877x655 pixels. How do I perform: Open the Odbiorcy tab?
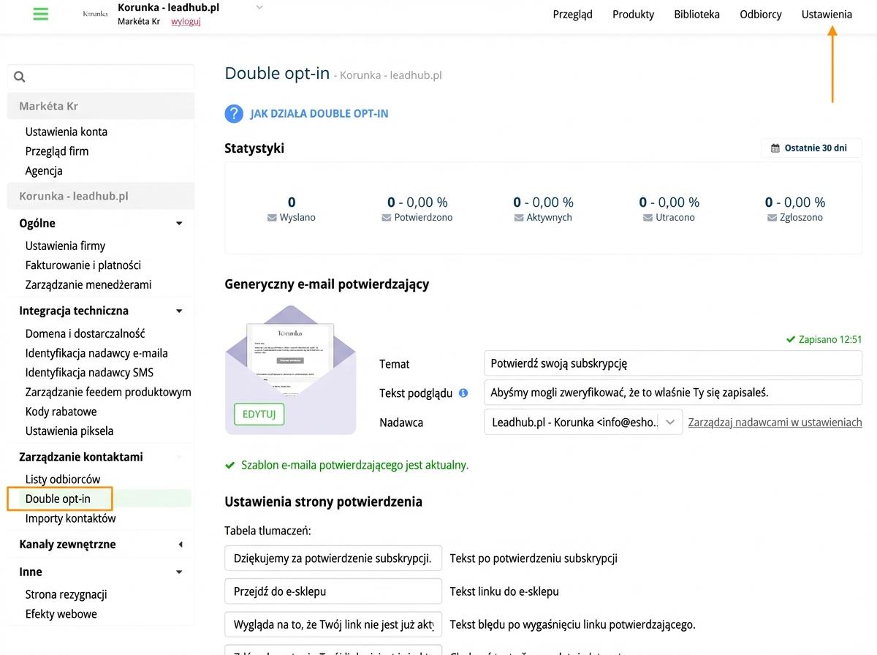[x=760, y=14]
